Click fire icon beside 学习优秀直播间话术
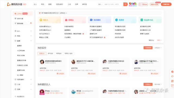174x98 pixels. pyautogui.click(x=104, y=37)
